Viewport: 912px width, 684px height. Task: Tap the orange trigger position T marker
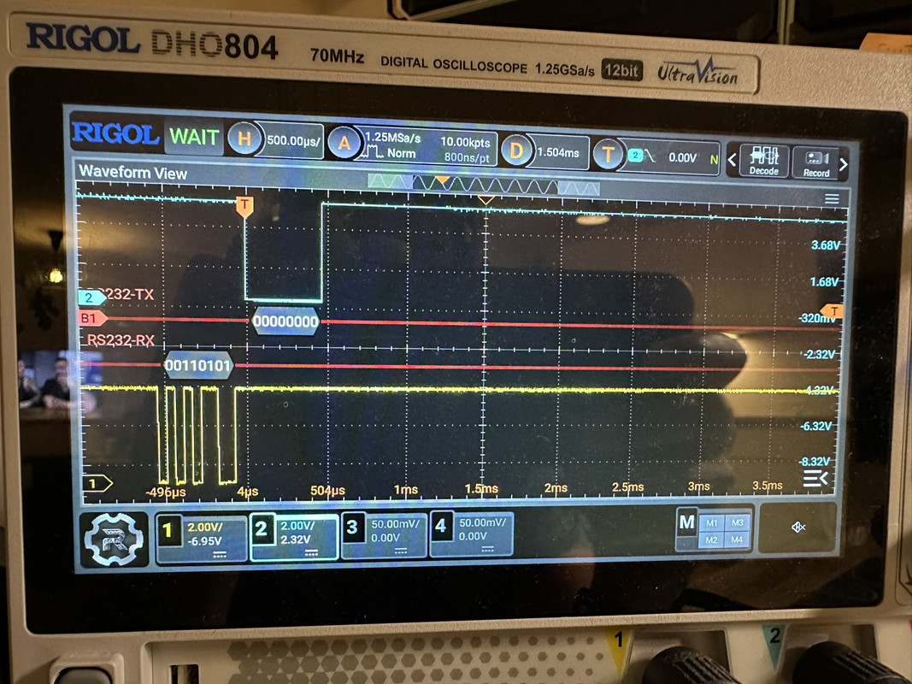pos(244,206)
